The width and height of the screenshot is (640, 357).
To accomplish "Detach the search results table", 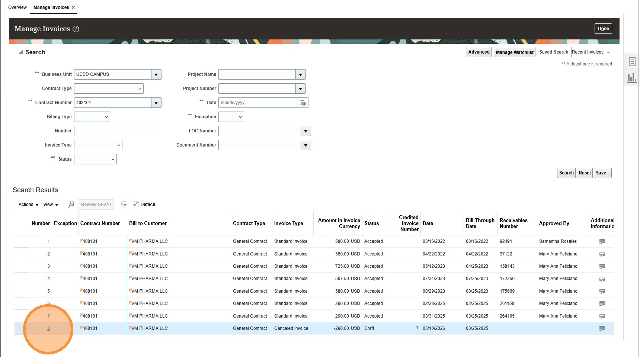I will click(x=144, y=205).
